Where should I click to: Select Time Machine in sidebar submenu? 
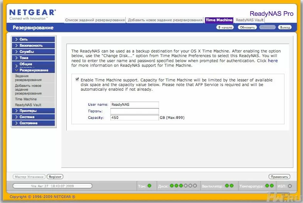pos(26,99)
